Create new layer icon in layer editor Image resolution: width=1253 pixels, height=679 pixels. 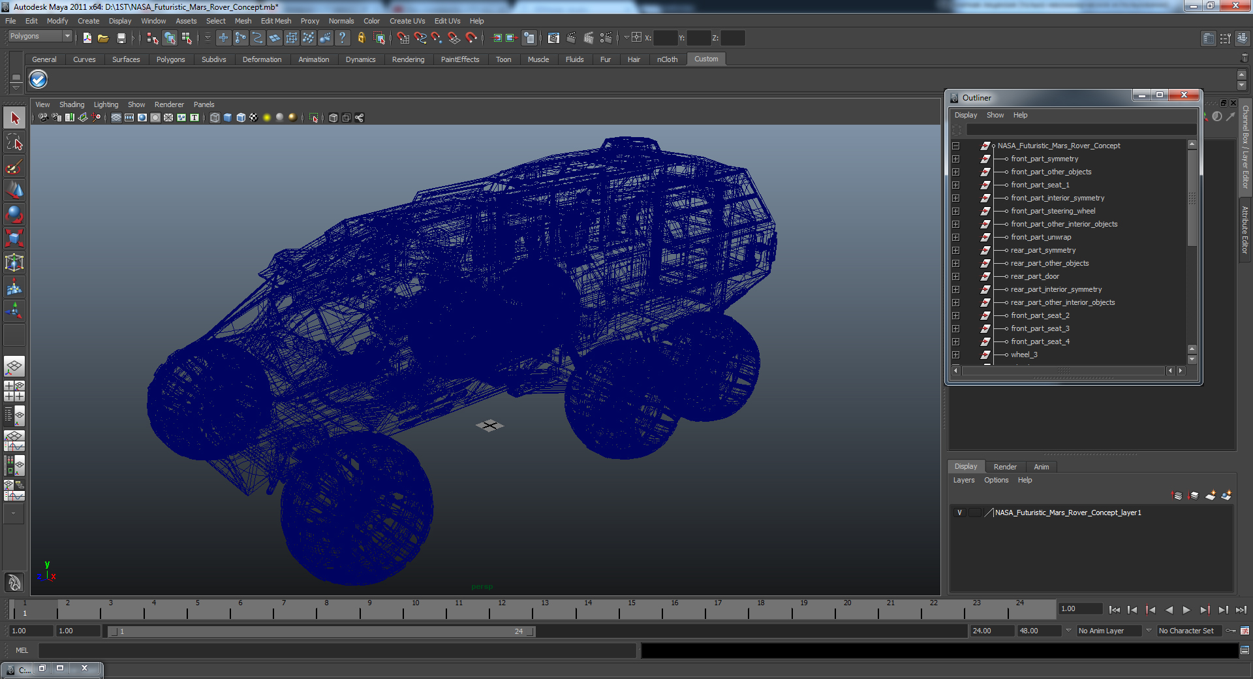coord(1210,496)
